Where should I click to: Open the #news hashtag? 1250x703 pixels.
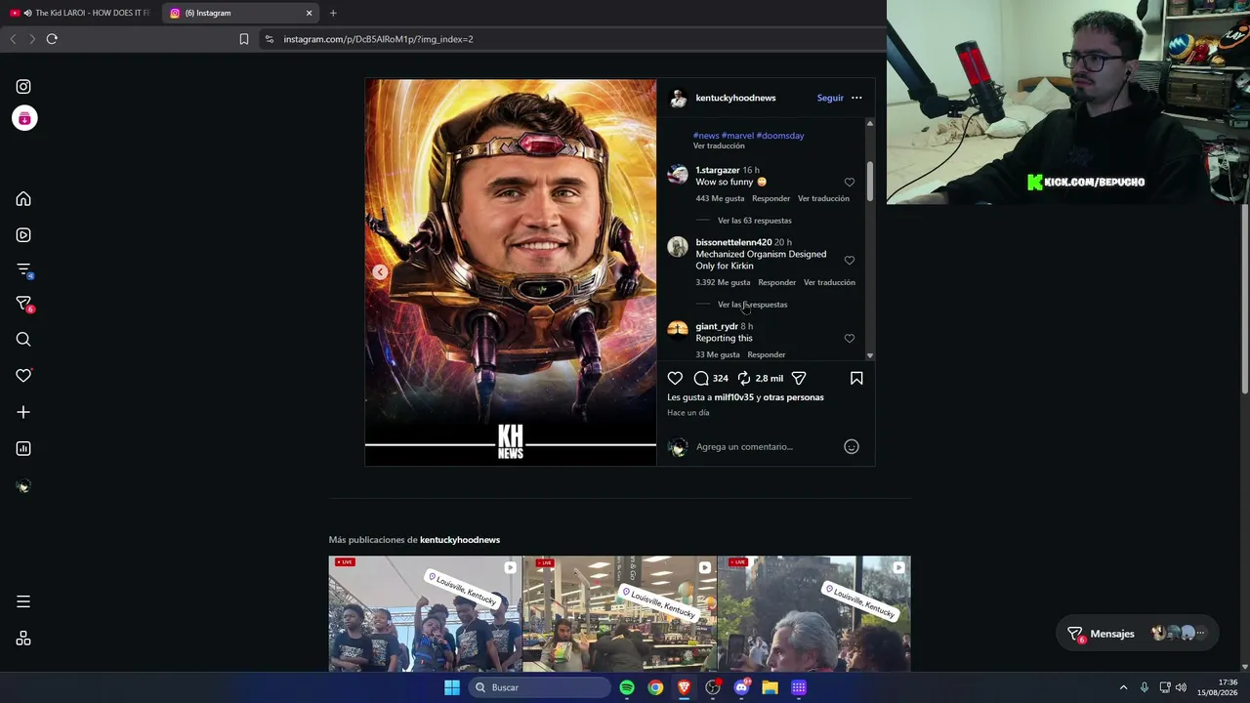[706, 136]
